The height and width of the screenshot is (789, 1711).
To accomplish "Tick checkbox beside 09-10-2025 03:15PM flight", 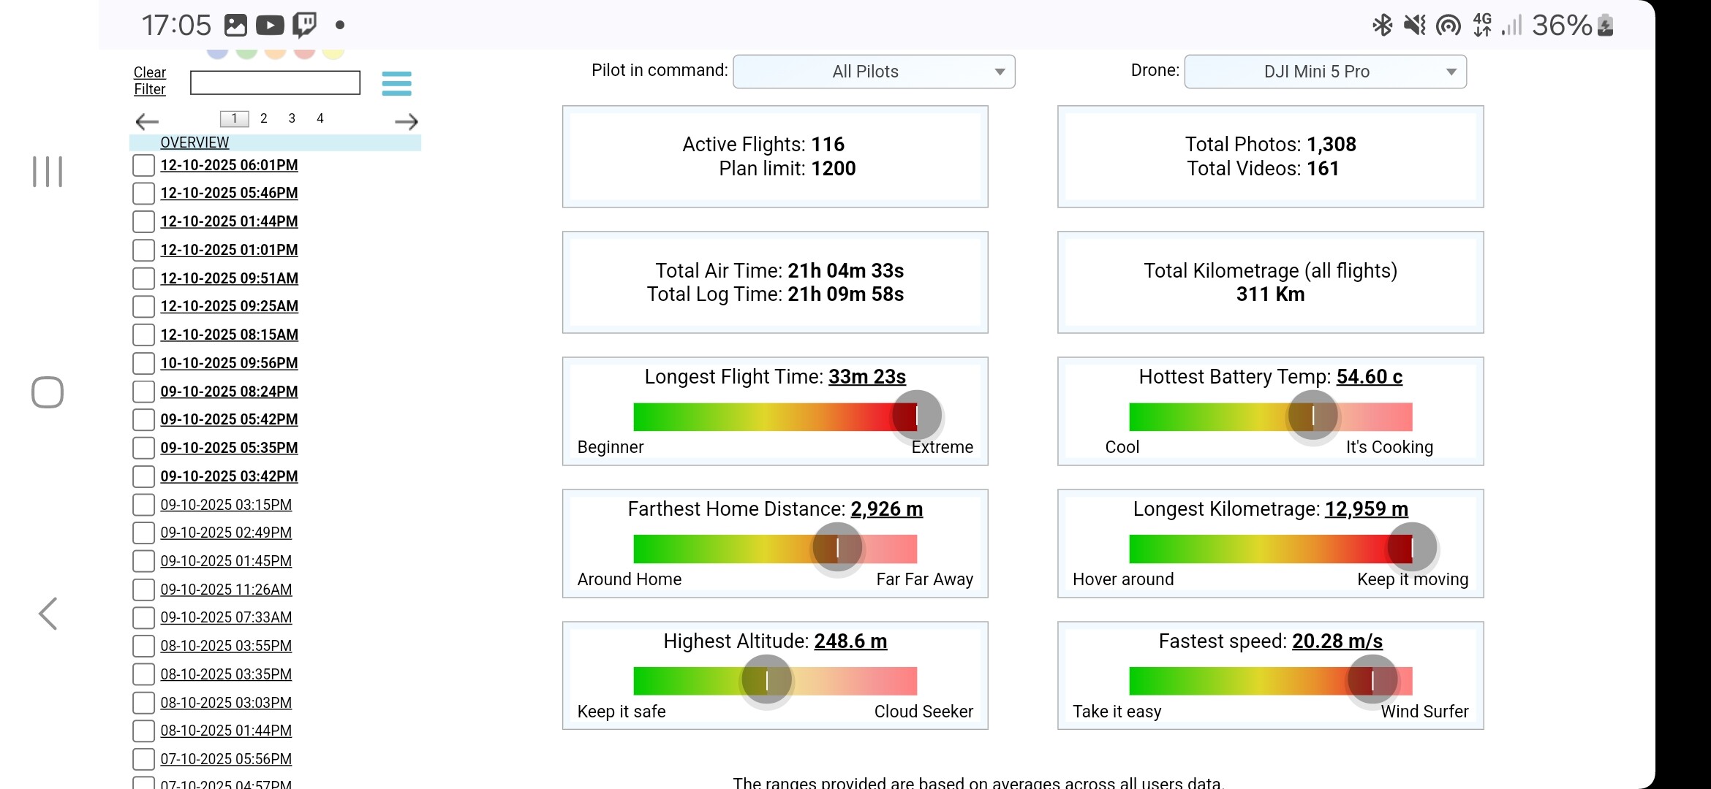I will click(x=143, y=505).
